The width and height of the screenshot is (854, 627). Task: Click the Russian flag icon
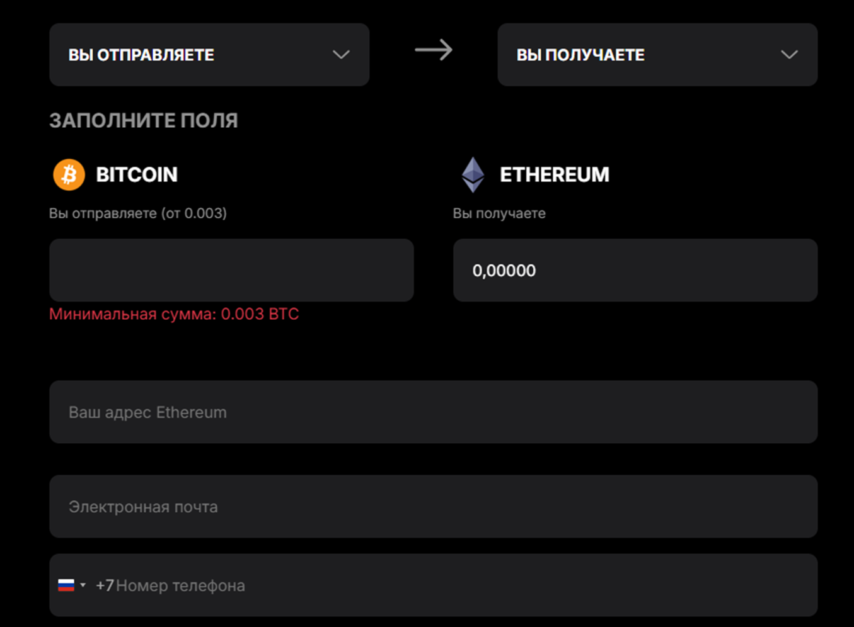[66, 585]
